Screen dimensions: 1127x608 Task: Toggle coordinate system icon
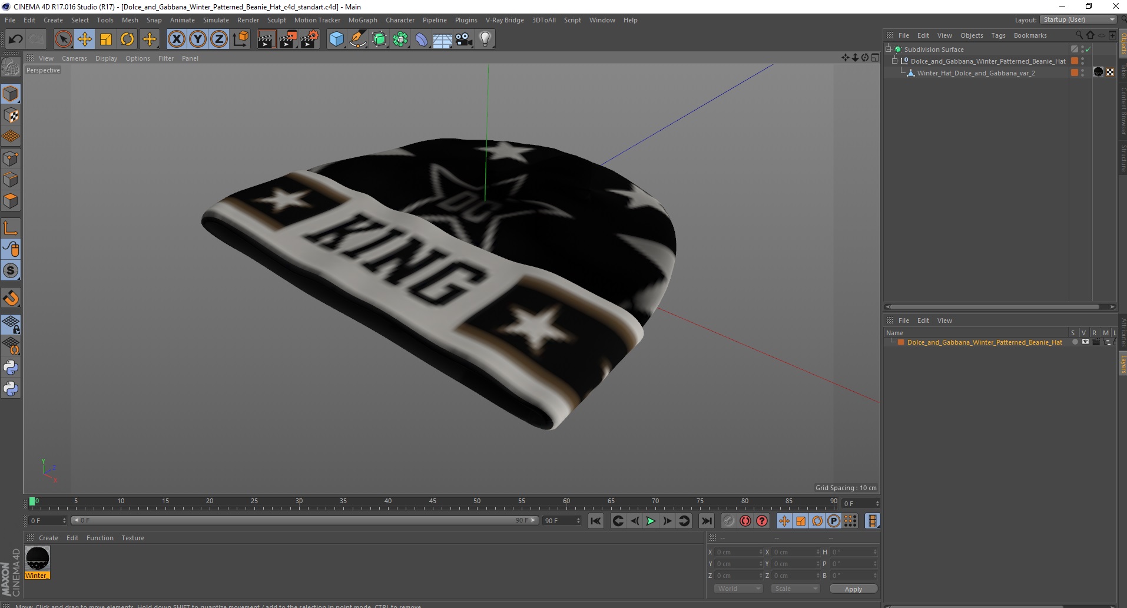240,39
